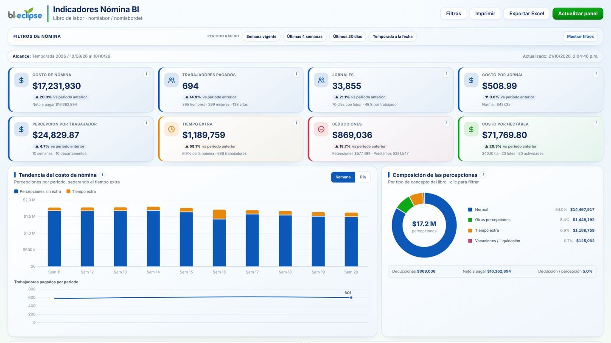Click the Sem 16 bar in trend chart
Screen dimensions: 611x343
(219, 238)
